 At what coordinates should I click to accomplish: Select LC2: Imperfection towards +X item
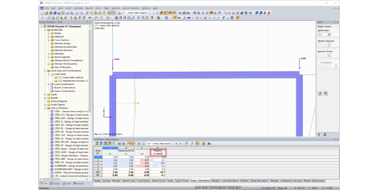73,81
